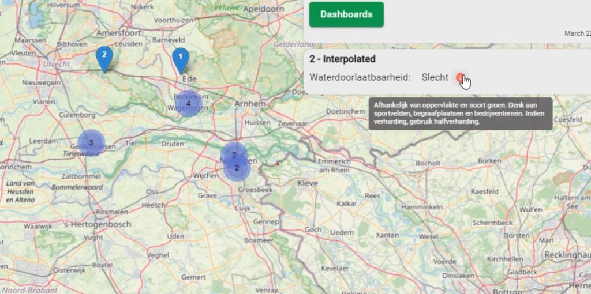Click the Bocholt label on the map
Screen dimensions: 591x294
(428, 163)
